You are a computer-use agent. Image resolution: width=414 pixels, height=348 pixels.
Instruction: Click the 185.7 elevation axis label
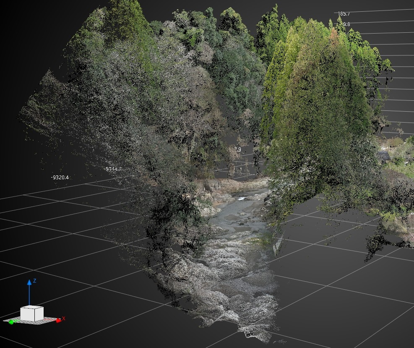[x=344, y=14]
